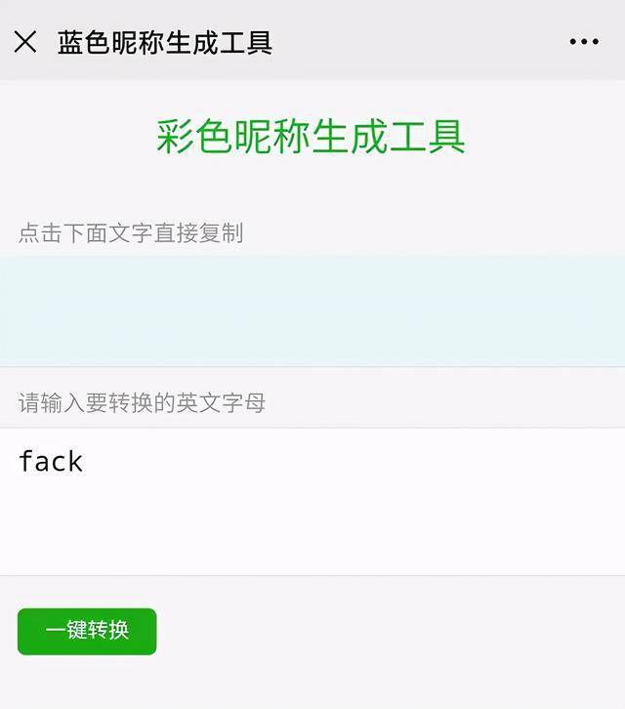This screenshot has height=709, width=625.
Task: Click the green 彩色昵称生成工具 heading
Action: coord(312,137)
